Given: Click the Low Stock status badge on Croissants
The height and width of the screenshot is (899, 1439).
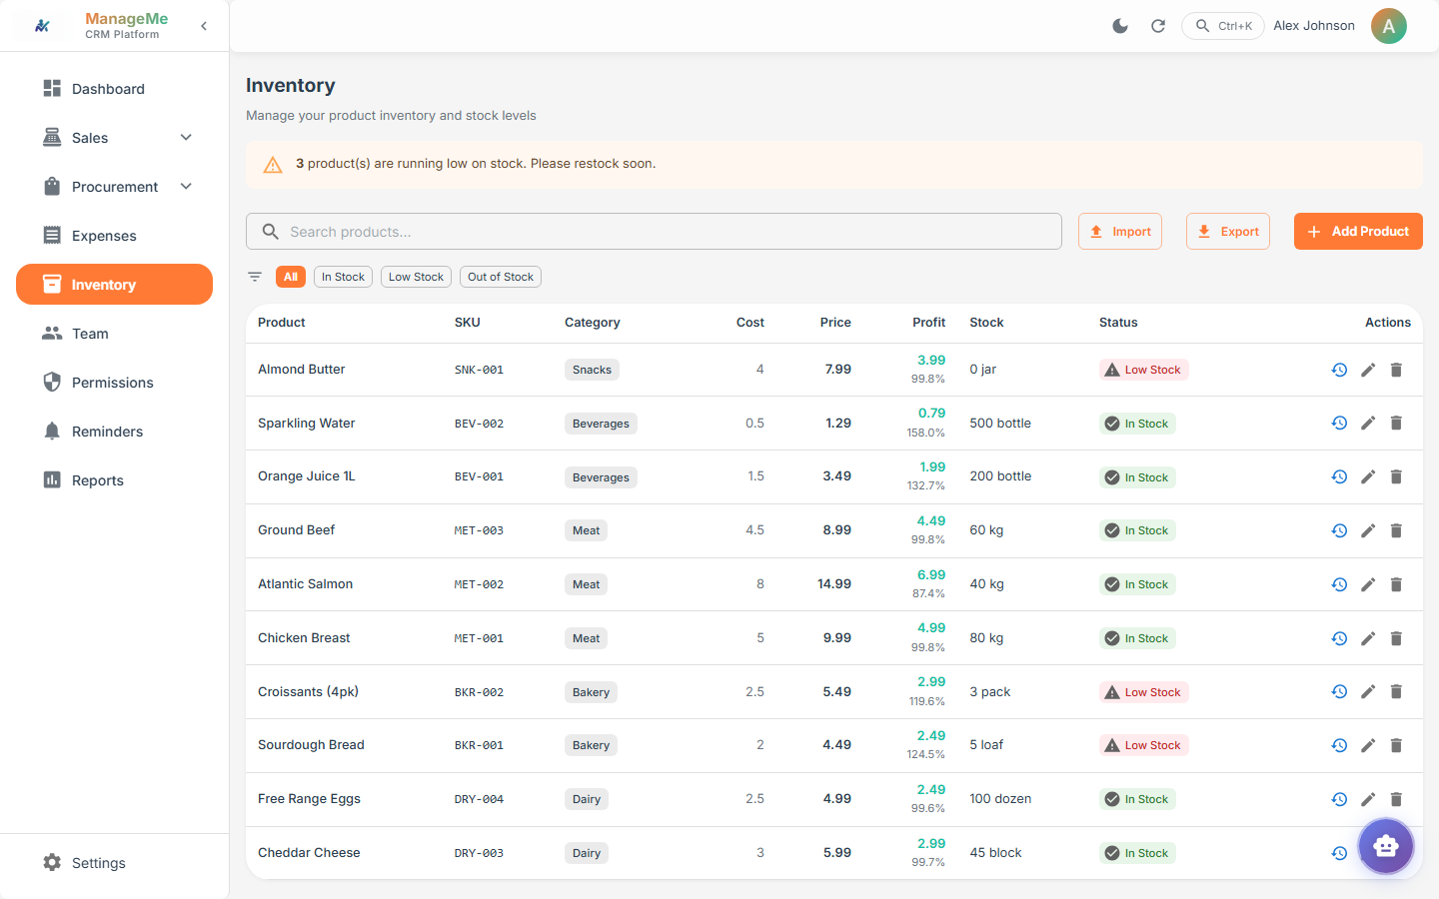Looking at the screenshot, I should pyautogui.click(x=1143, y=691).
